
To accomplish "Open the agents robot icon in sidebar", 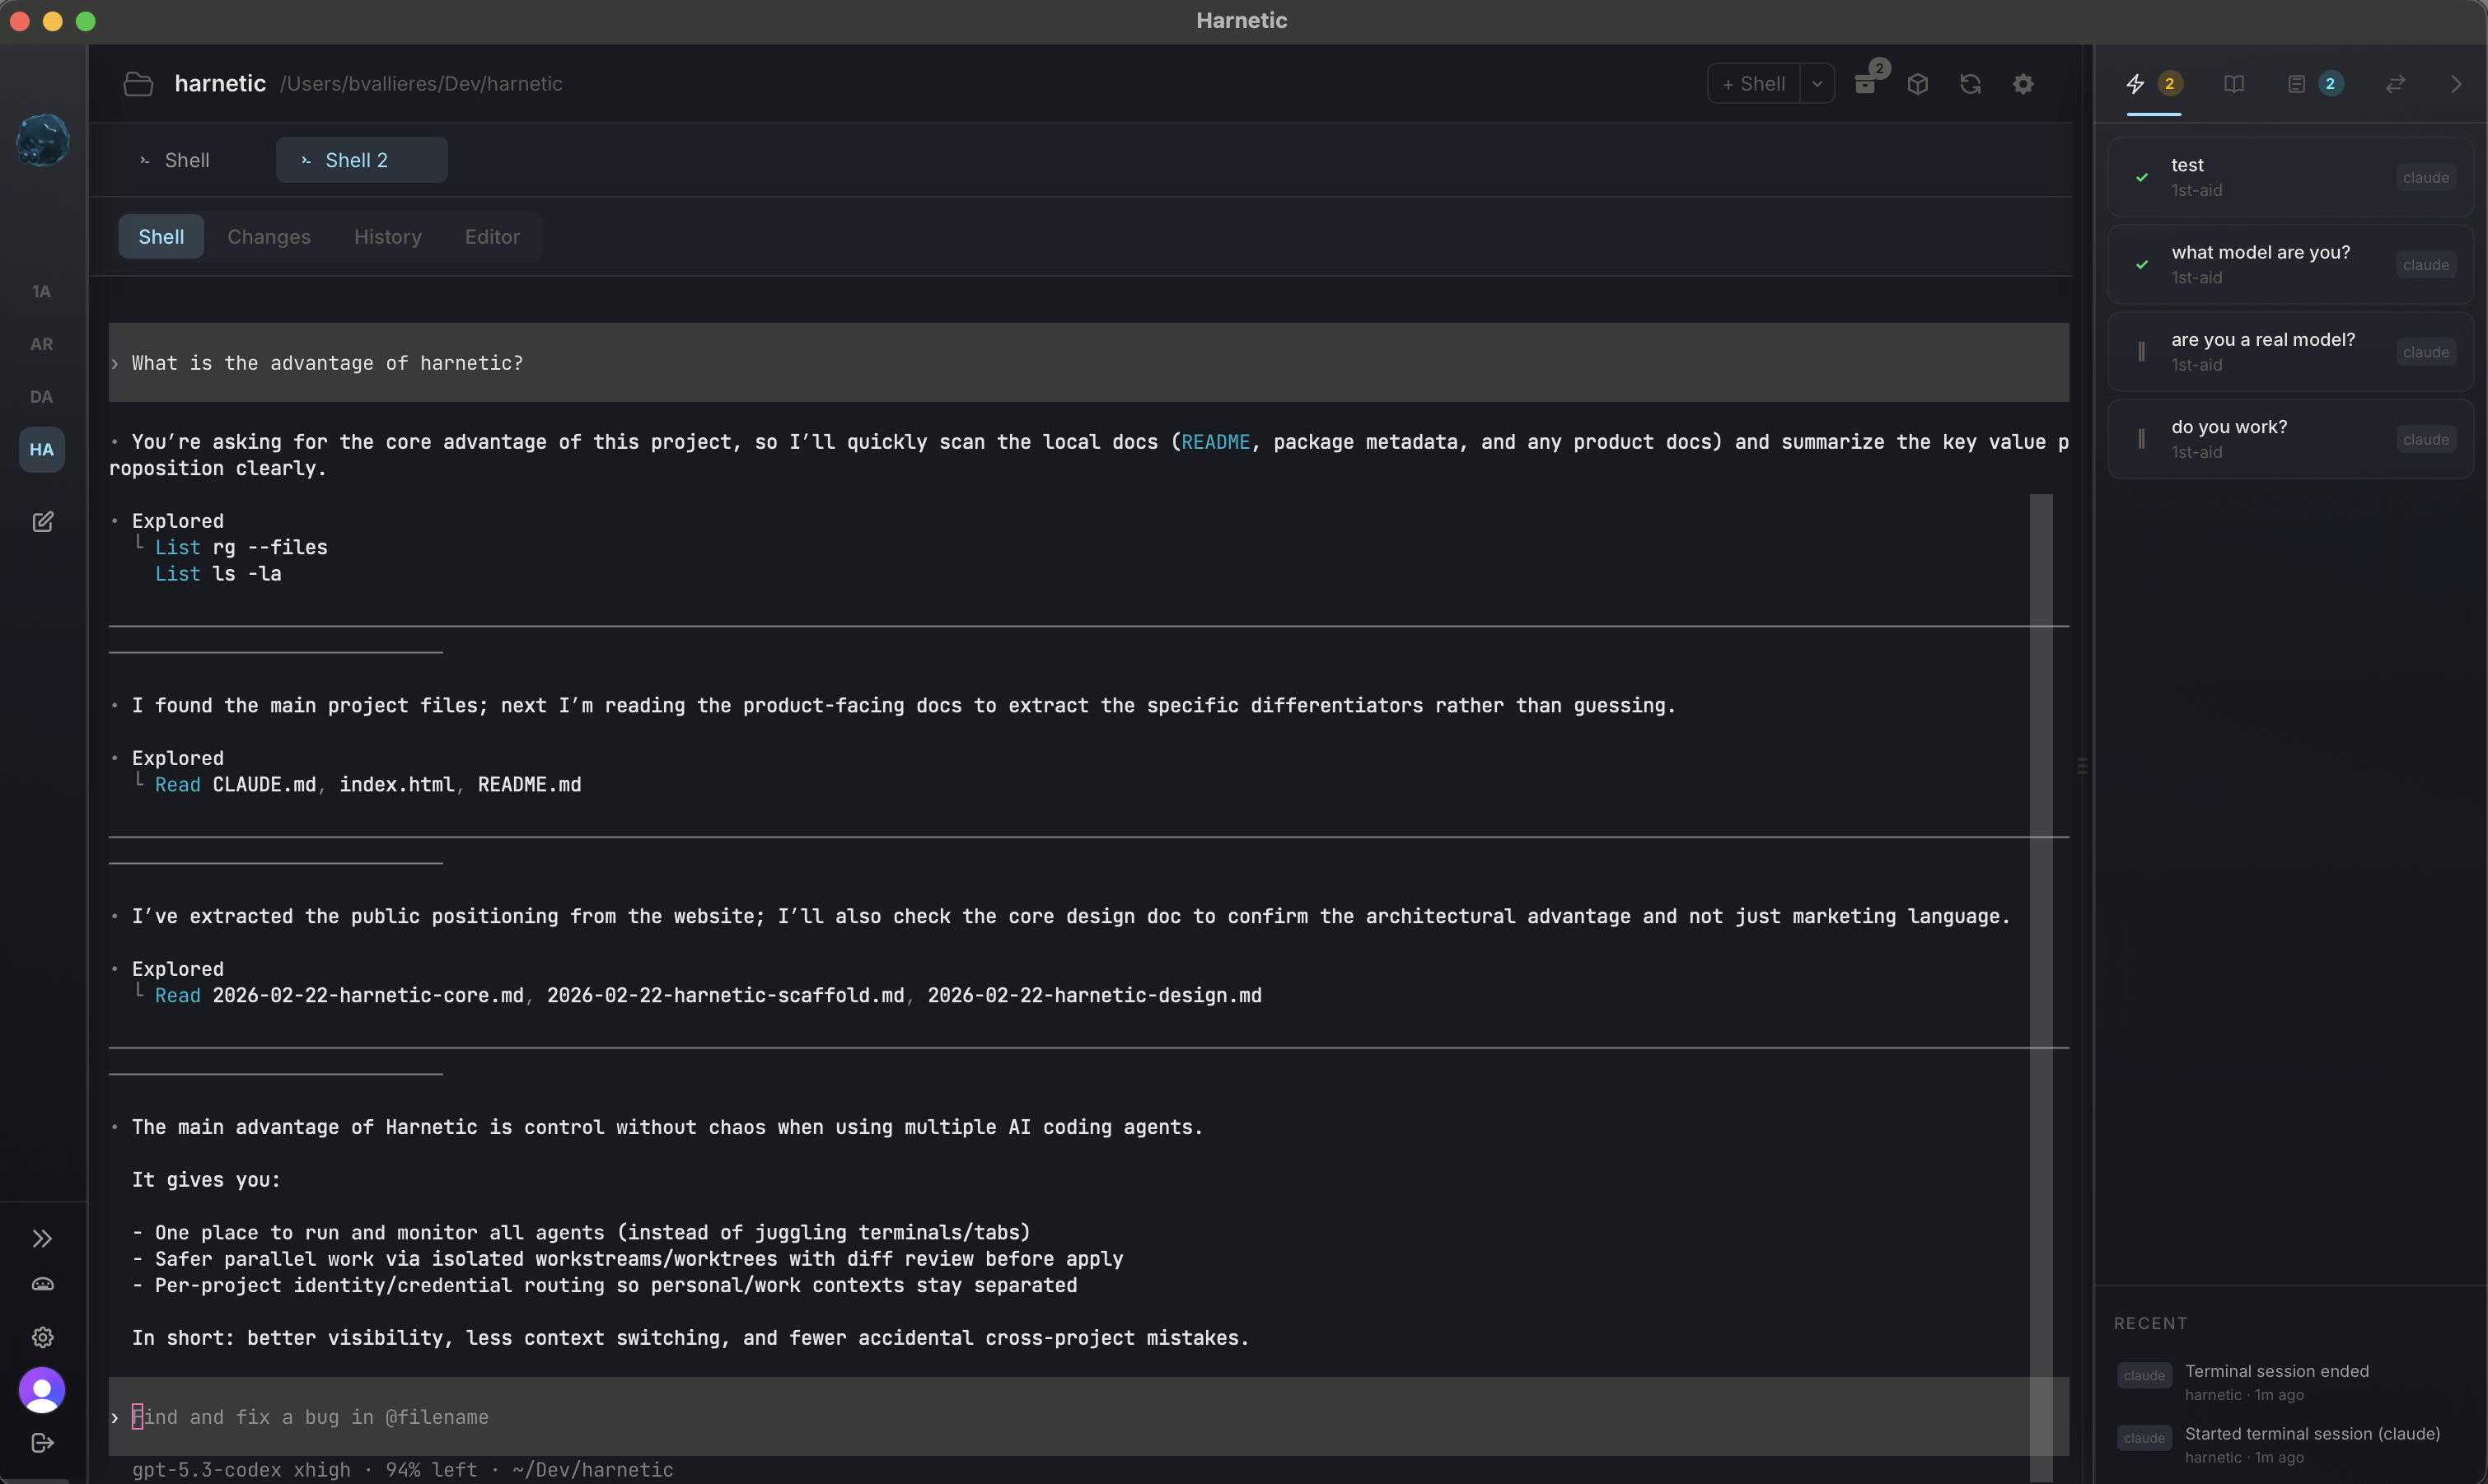I will pyautogui.click(x=42, y=1285).
